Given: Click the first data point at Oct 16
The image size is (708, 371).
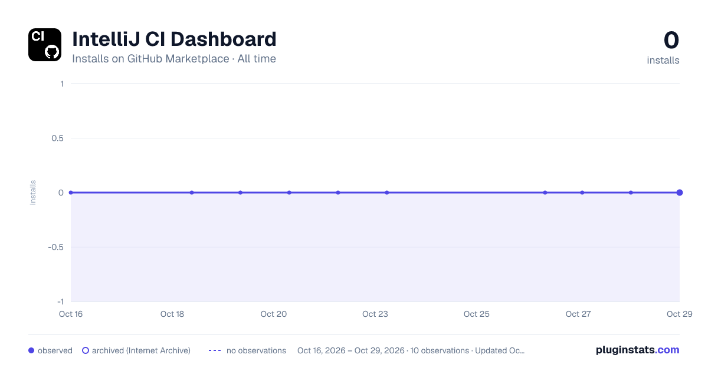Looking at the screenshot, I should coord(71,193).
